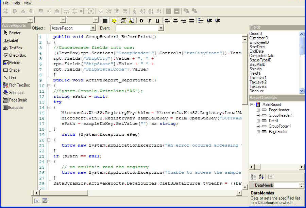Select the Subreport control tool
Image resolution: width=306 pixels, height=208 pixels.
[x=14, y=93]
